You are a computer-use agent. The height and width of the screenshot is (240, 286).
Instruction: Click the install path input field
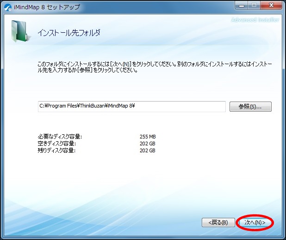tap(132, 107)
